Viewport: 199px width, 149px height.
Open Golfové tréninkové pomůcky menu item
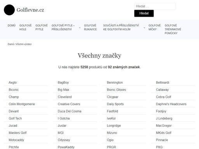click(173, 29)
